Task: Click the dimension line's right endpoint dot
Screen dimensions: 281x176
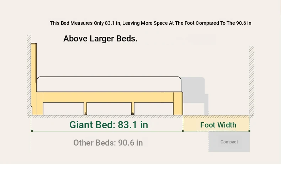Action: (249, 131)
